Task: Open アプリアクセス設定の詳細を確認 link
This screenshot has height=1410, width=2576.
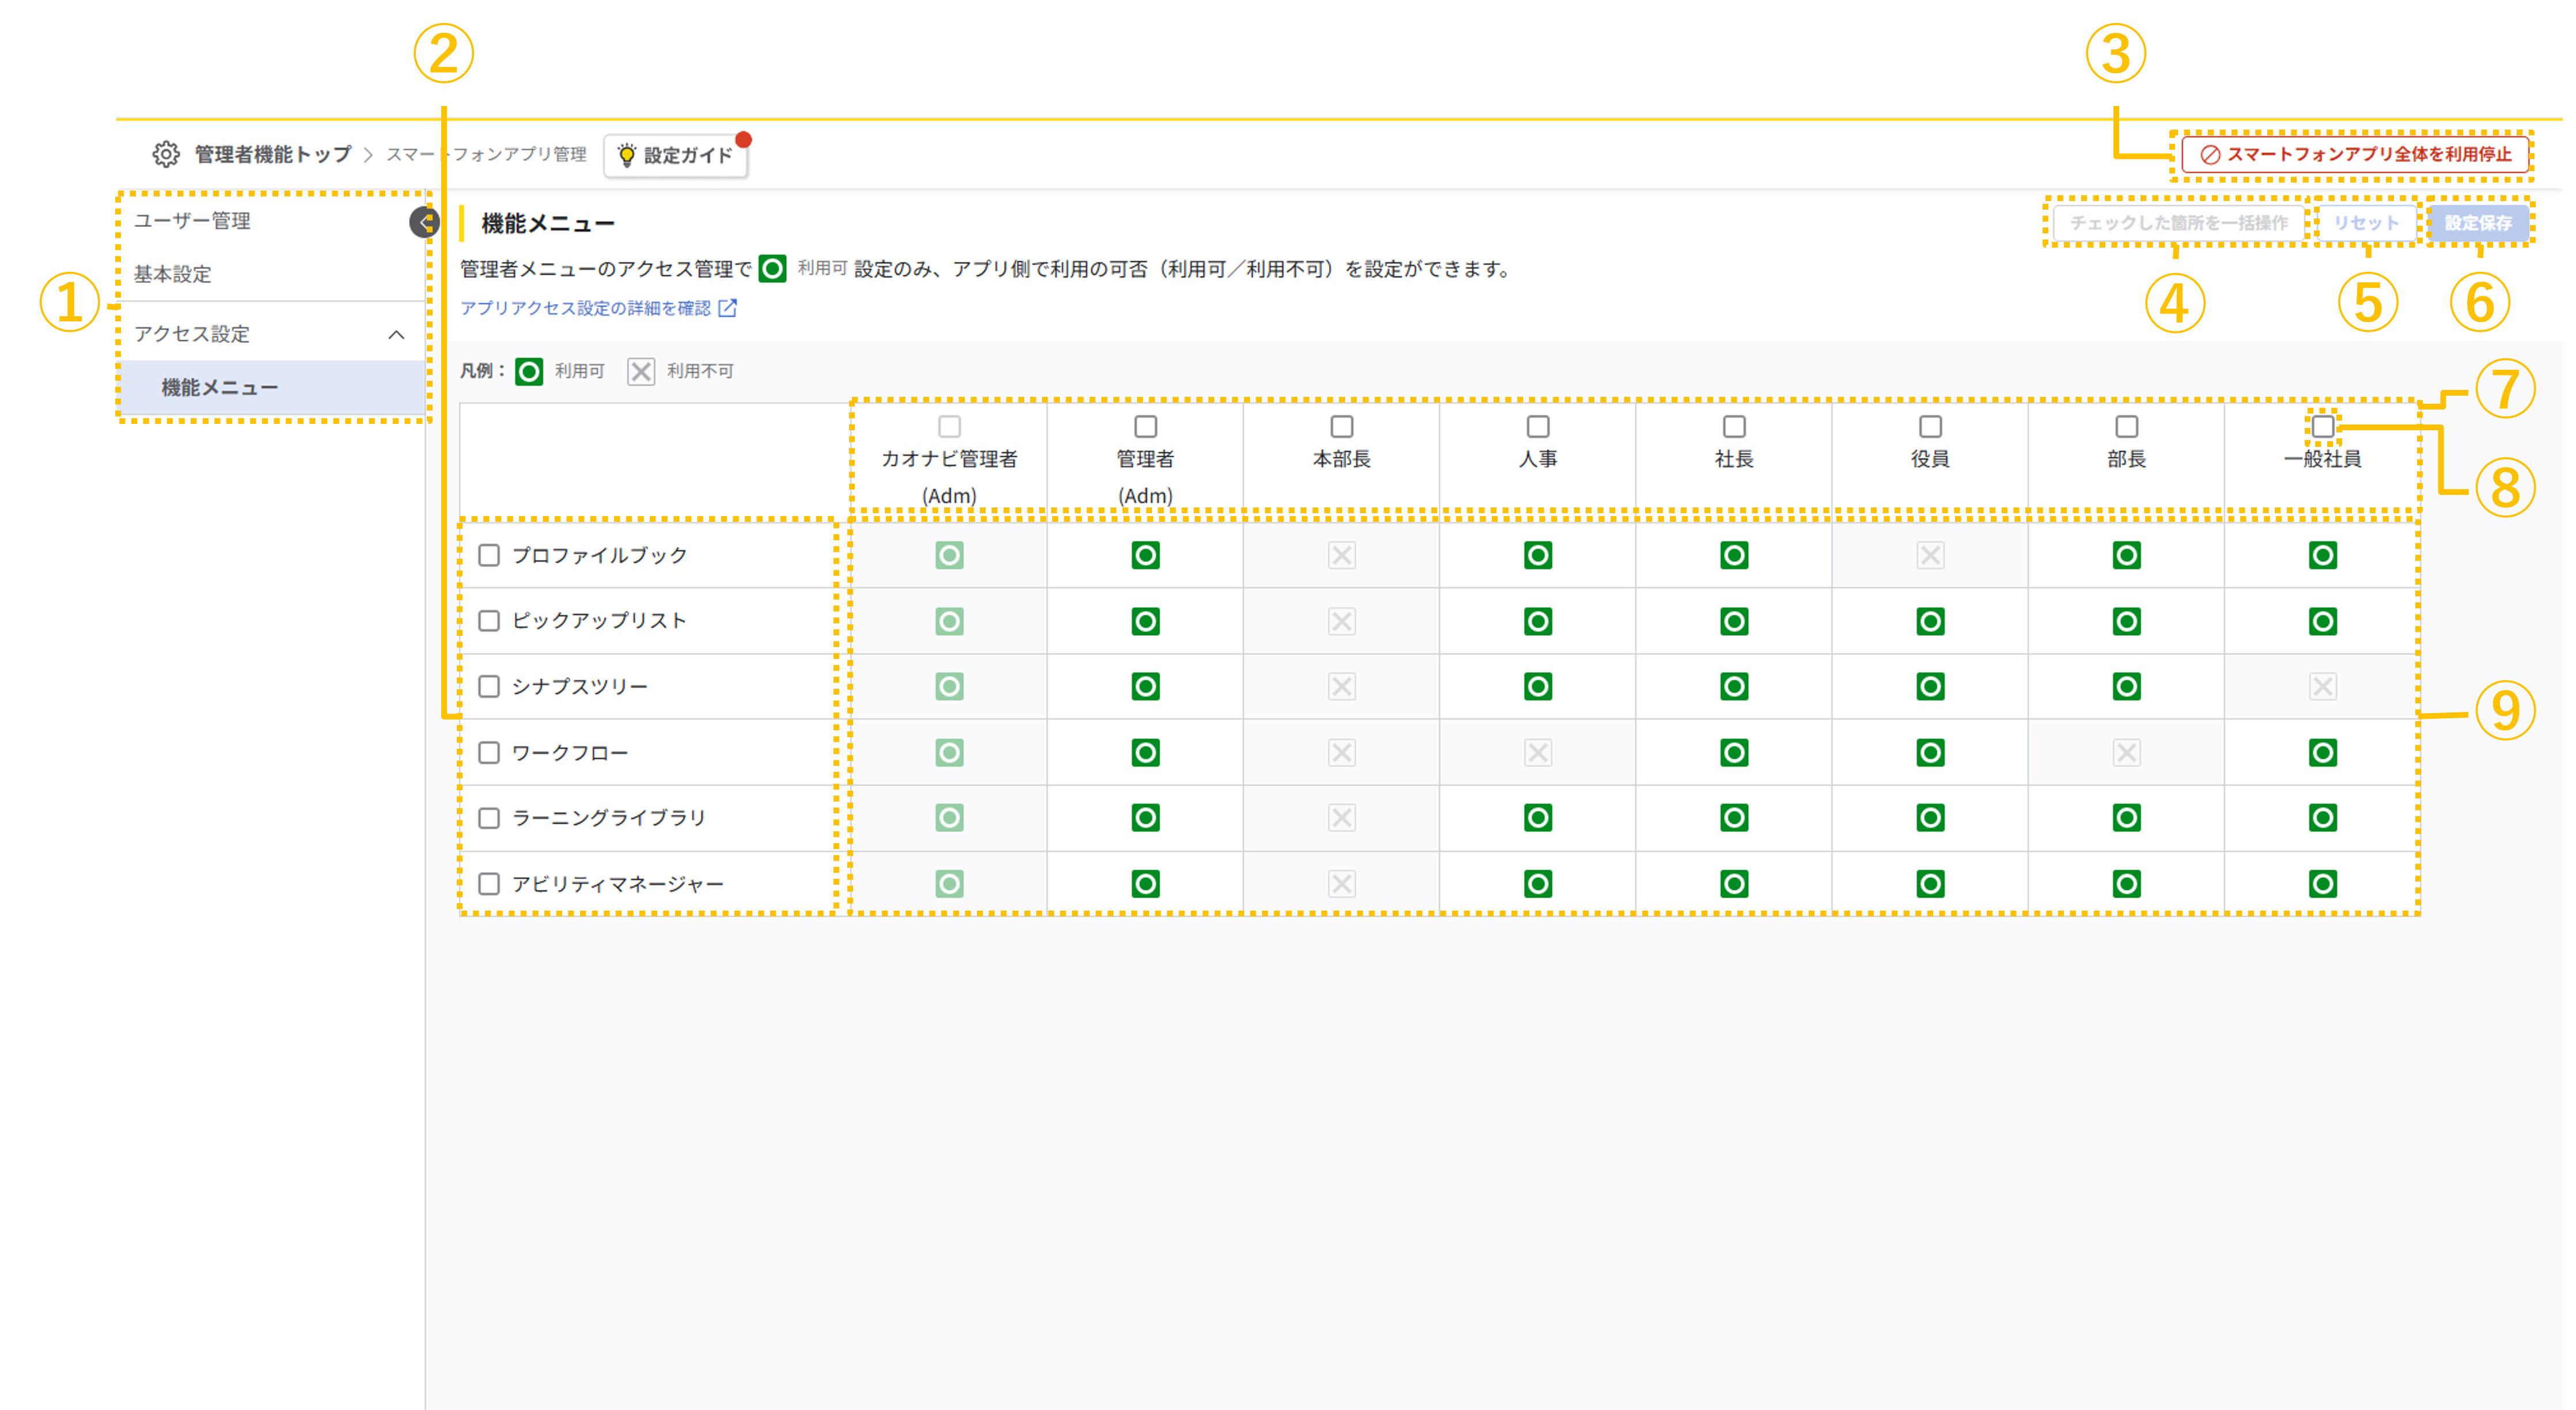Action: pos(598,308)
